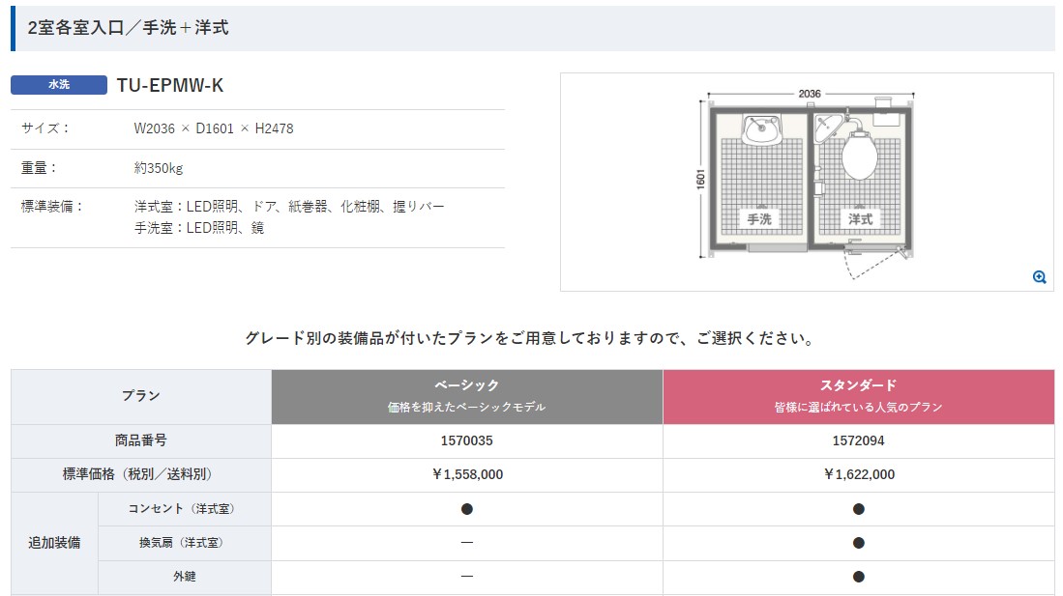
Task: Click the 2室各室入口／手洗＋洋式 section heading
Action: [129, 28]
